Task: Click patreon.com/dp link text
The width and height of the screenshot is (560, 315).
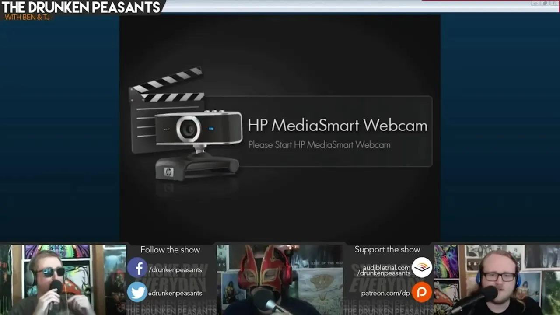Action: (385, 293)
